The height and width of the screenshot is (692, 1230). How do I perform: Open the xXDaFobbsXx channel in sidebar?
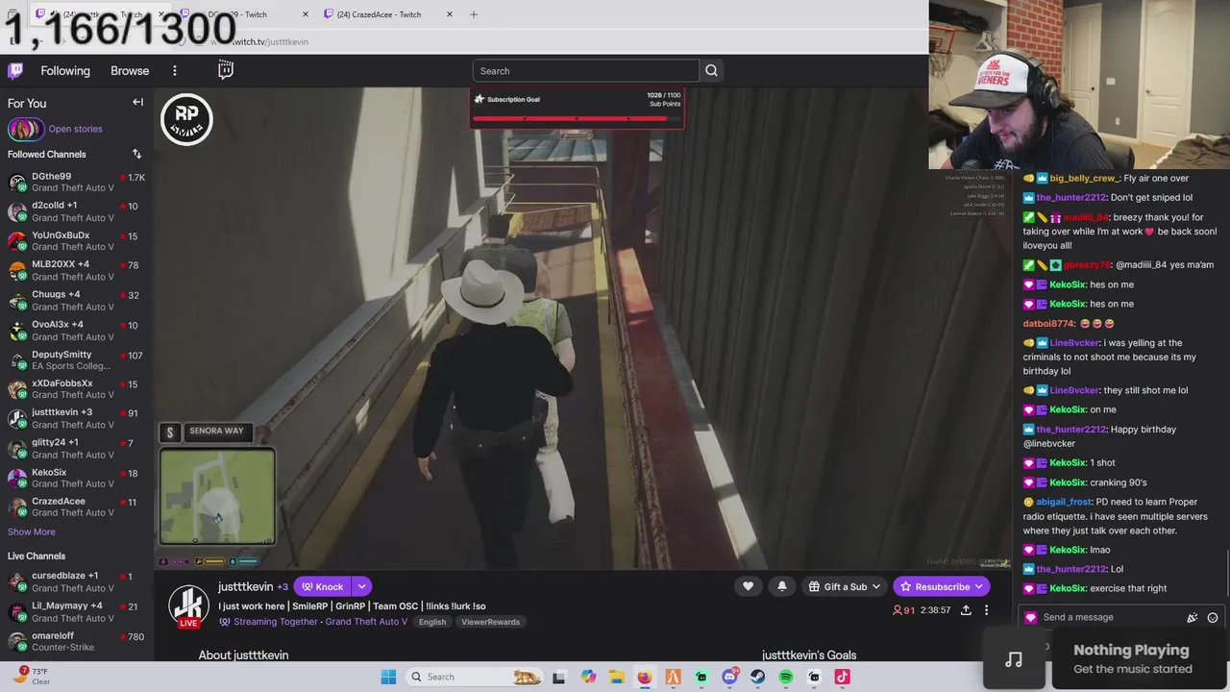(77, 389)
